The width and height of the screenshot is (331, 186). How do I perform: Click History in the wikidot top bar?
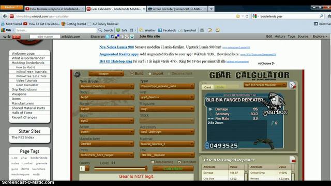tap(280, 36)
